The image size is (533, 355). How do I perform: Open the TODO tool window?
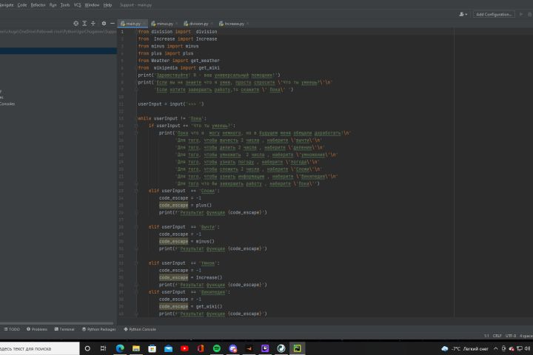[12, 329]
